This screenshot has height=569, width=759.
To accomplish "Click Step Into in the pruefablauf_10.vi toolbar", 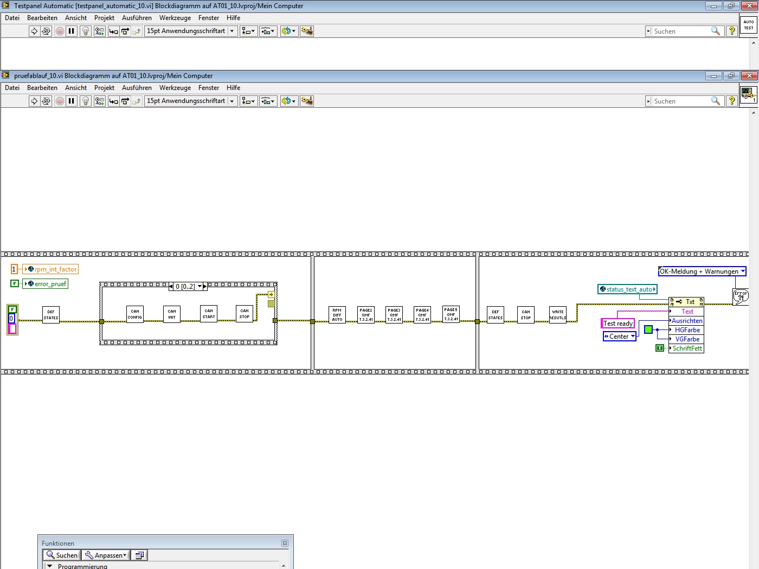I will pyautogui.click(x=113, y=101).
